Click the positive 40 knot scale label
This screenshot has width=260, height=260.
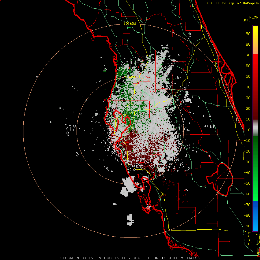248,87
